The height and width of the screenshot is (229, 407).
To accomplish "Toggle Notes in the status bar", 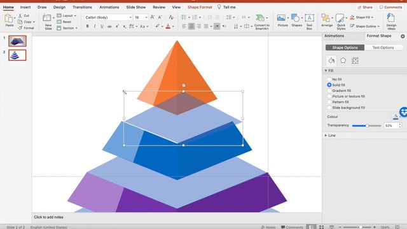I will pyautogui.click(x=268, y=227).
